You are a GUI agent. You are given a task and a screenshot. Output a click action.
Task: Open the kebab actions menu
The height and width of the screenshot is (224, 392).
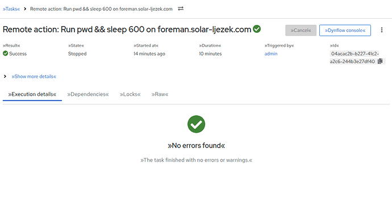(x=382, y=30)
